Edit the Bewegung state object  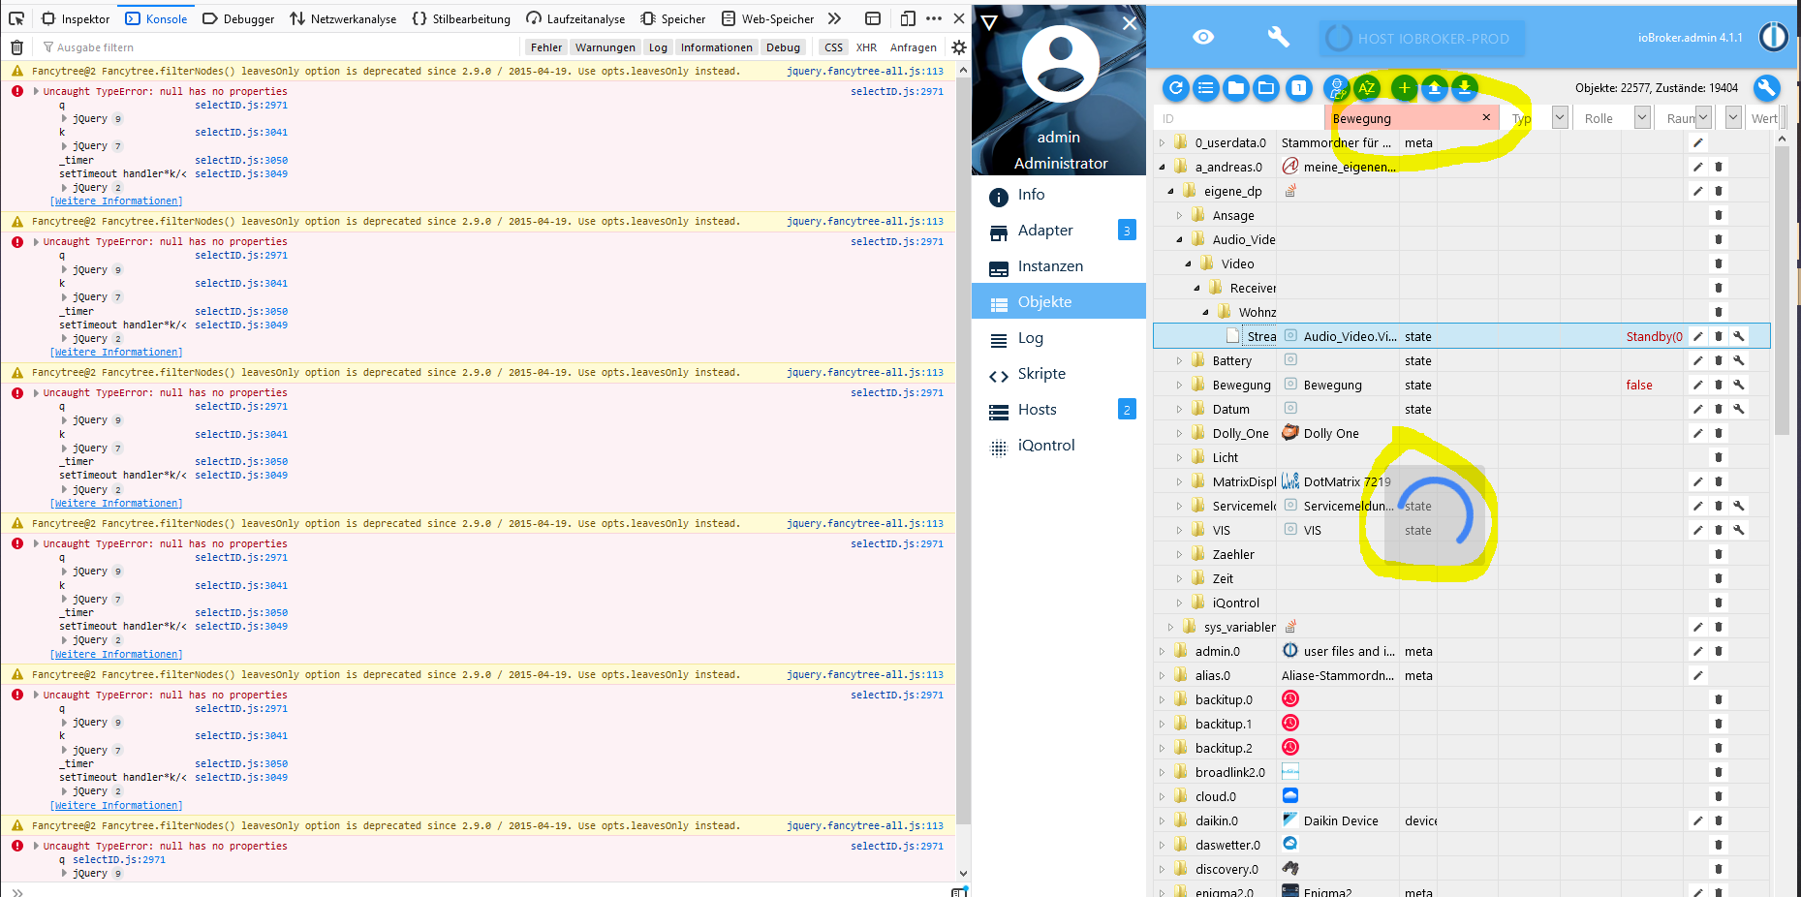tap(1697, 385)
